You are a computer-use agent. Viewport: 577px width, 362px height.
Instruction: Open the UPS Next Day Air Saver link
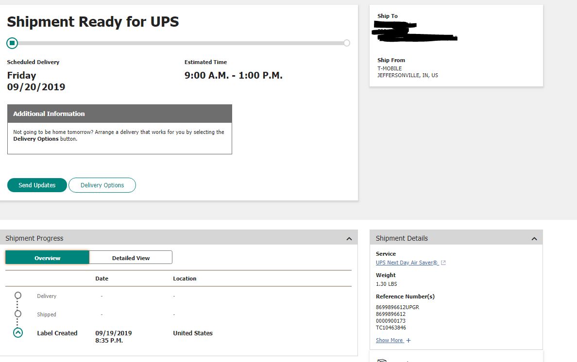[407, 263]
